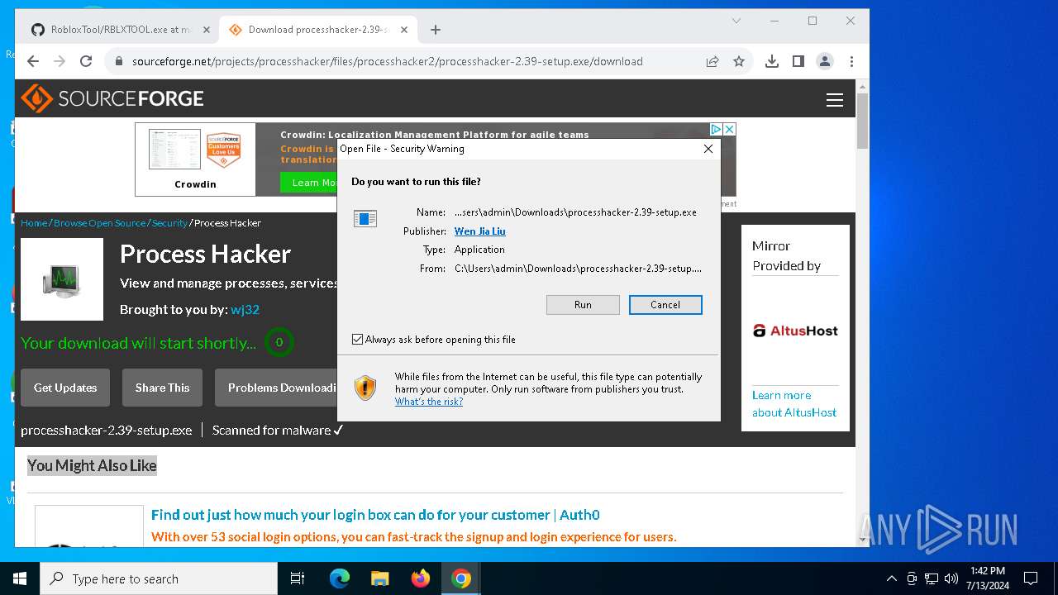Open Chrome three-dot menu
This screenshot has width=1058, height=595.
pos(851,61)
